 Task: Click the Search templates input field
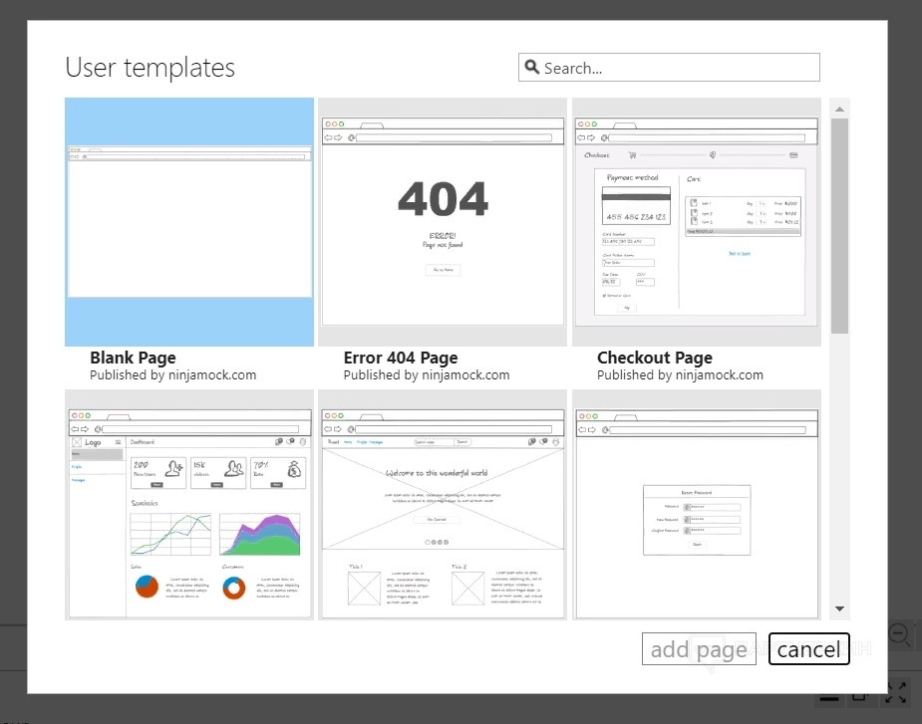tap(669, 68)
